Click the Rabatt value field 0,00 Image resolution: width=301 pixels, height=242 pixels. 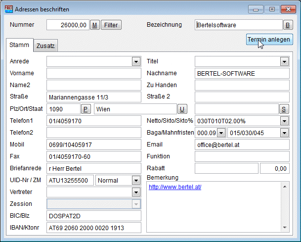275,168
